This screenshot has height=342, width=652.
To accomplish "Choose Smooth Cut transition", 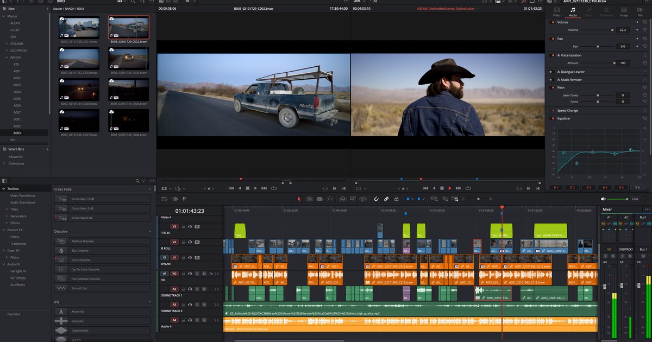I will coord(102,288).
